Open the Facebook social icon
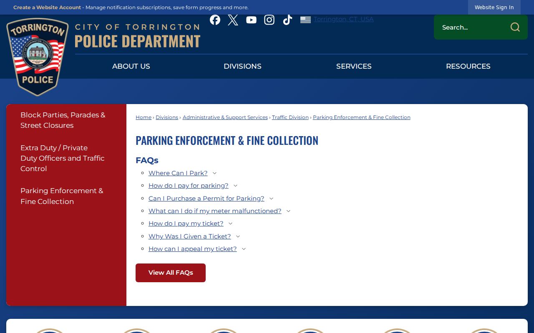The image size is (534, 333). coord(215,20)
